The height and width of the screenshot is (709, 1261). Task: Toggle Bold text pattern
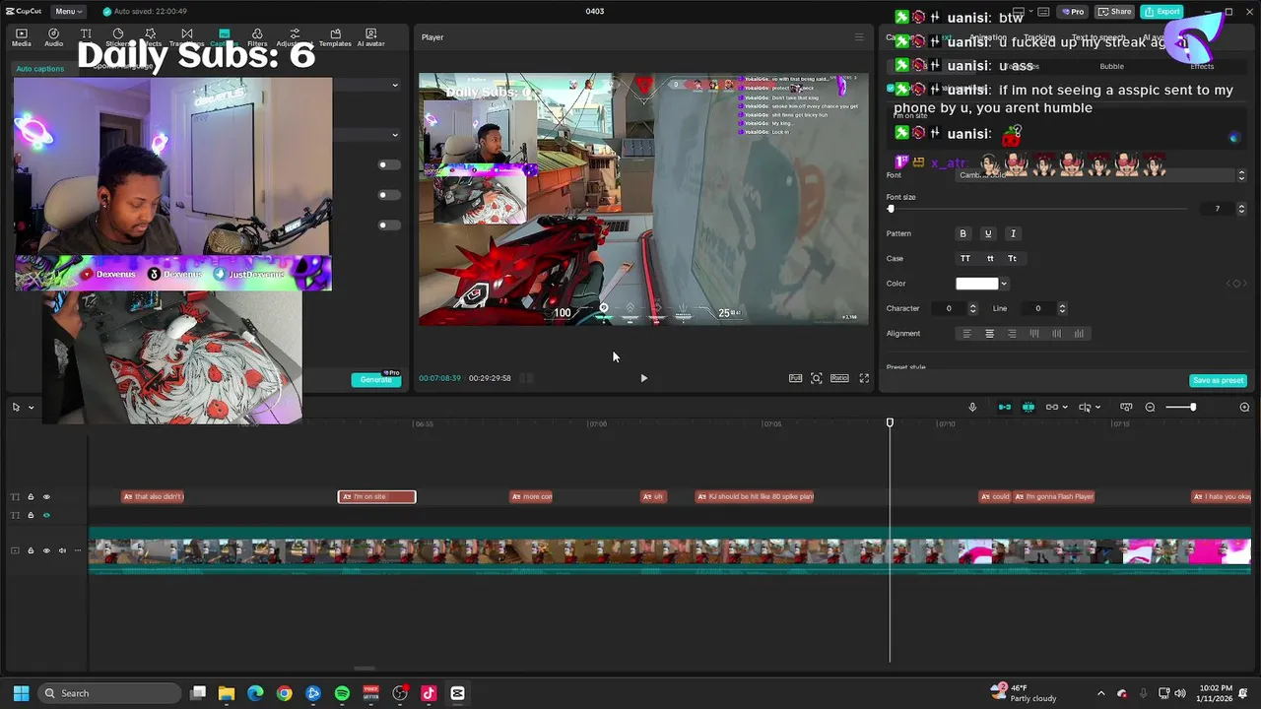point(963,233)
